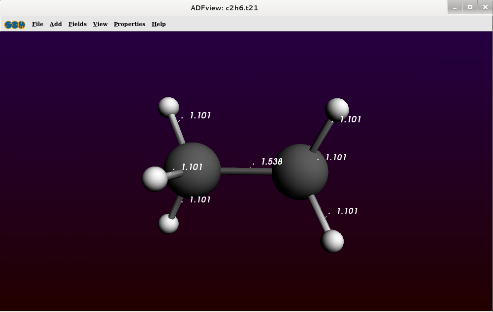Select the hydrogen in front of the left carbon
The height and width of the screenshot is (312, 493).
pyautogui.click(x=154, y=179)
